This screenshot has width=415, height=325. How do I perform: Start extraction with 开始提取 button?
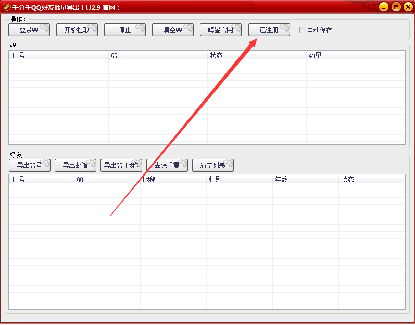point(77,30)
